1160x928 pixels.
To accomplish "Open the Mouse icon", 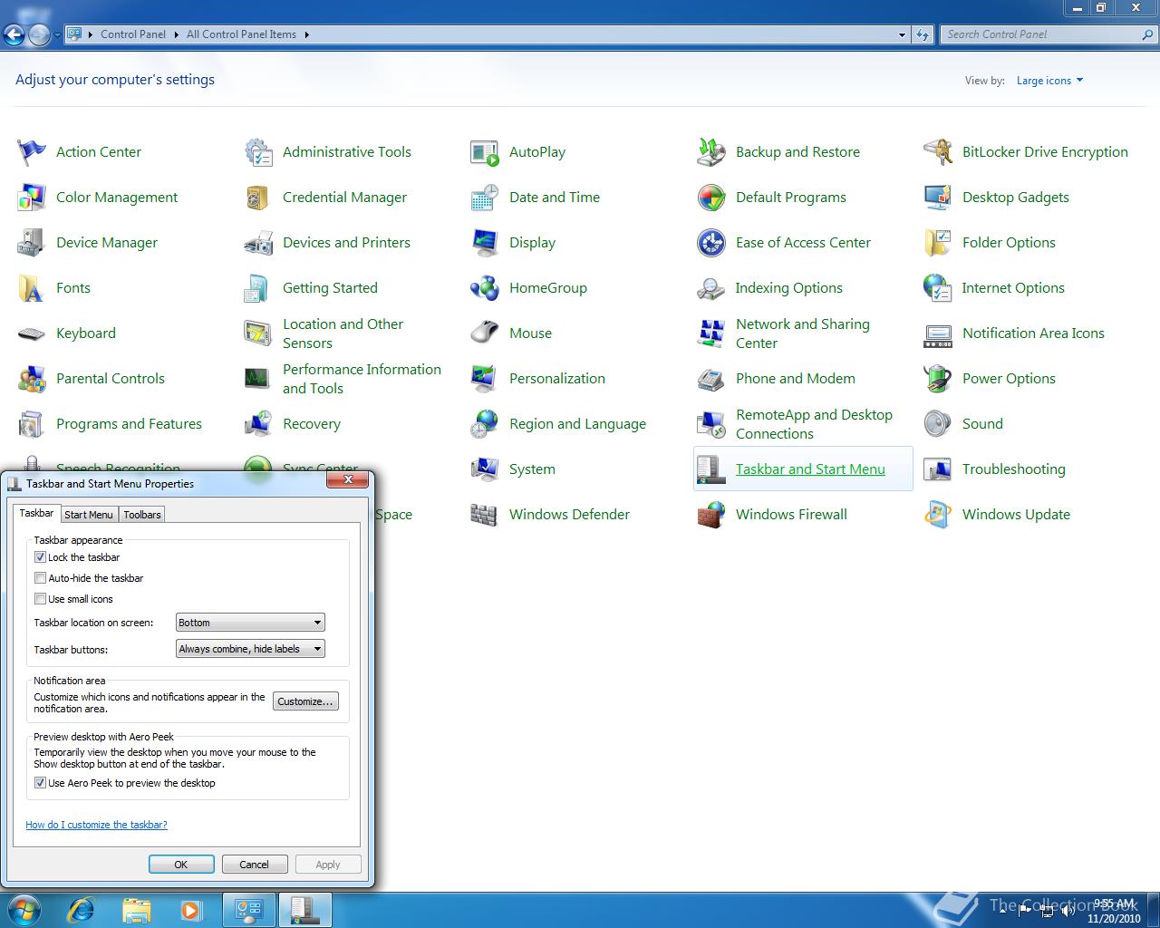I will point(485,333).
